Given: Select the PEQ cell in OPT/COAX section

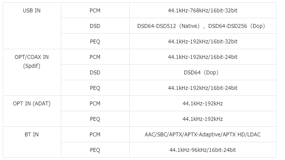Looking at the screenshot, I should point(94,88).
